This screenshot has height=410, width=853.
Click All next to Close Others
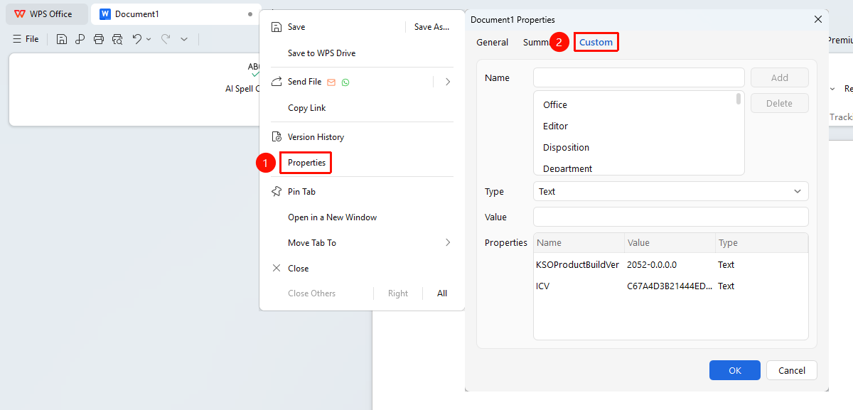(442, 293)
